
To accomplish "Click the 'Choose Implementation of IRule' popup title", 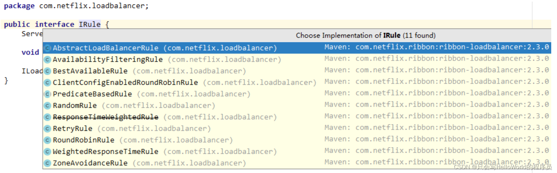I will click(366, 35).
